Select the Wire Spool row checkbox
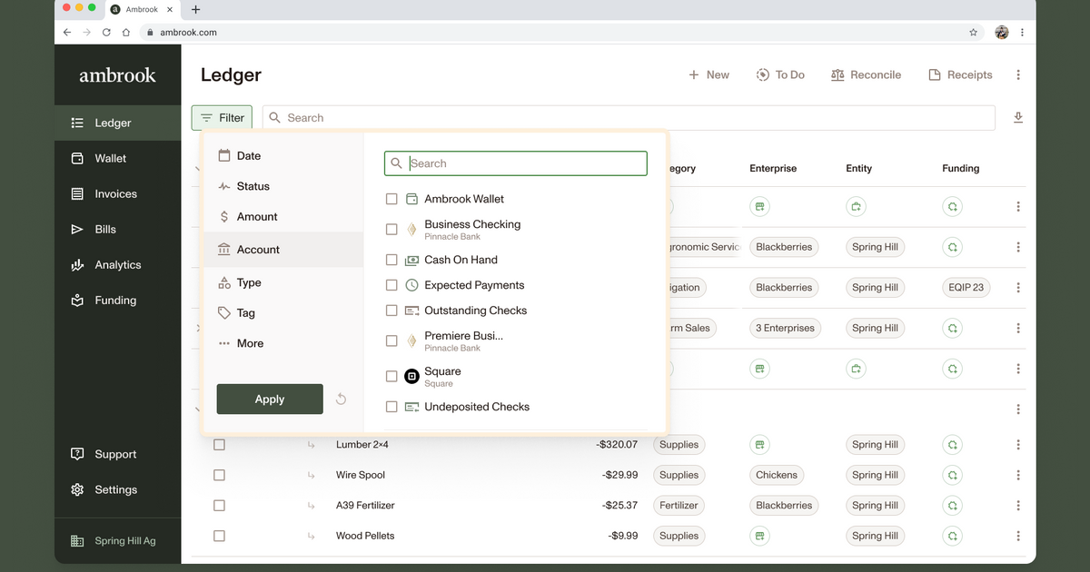1090x572 pixels. (x=219, y=475)
